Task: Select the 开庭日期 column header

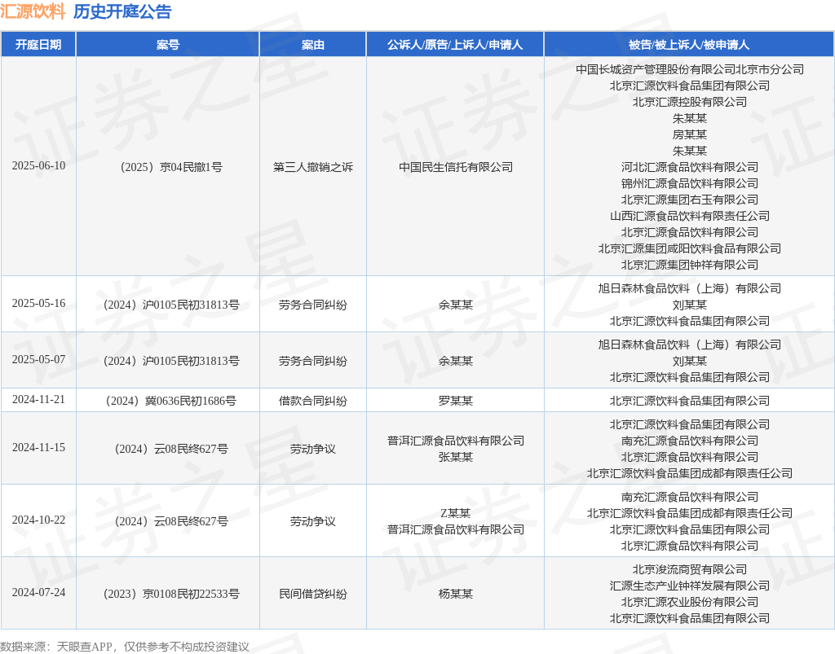Action: pos(38,45)
